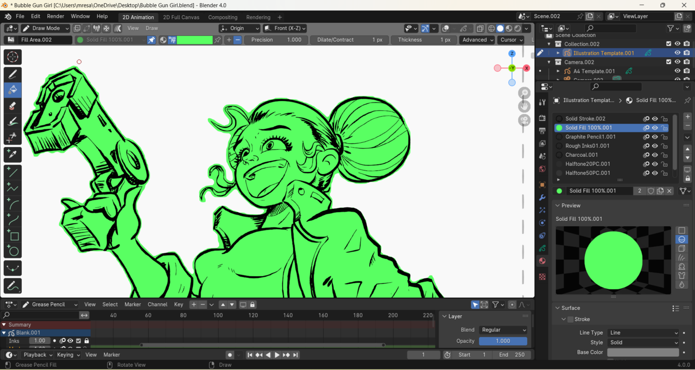Open the Render menu
Screen dimensions: 695x370
[55, 16]
